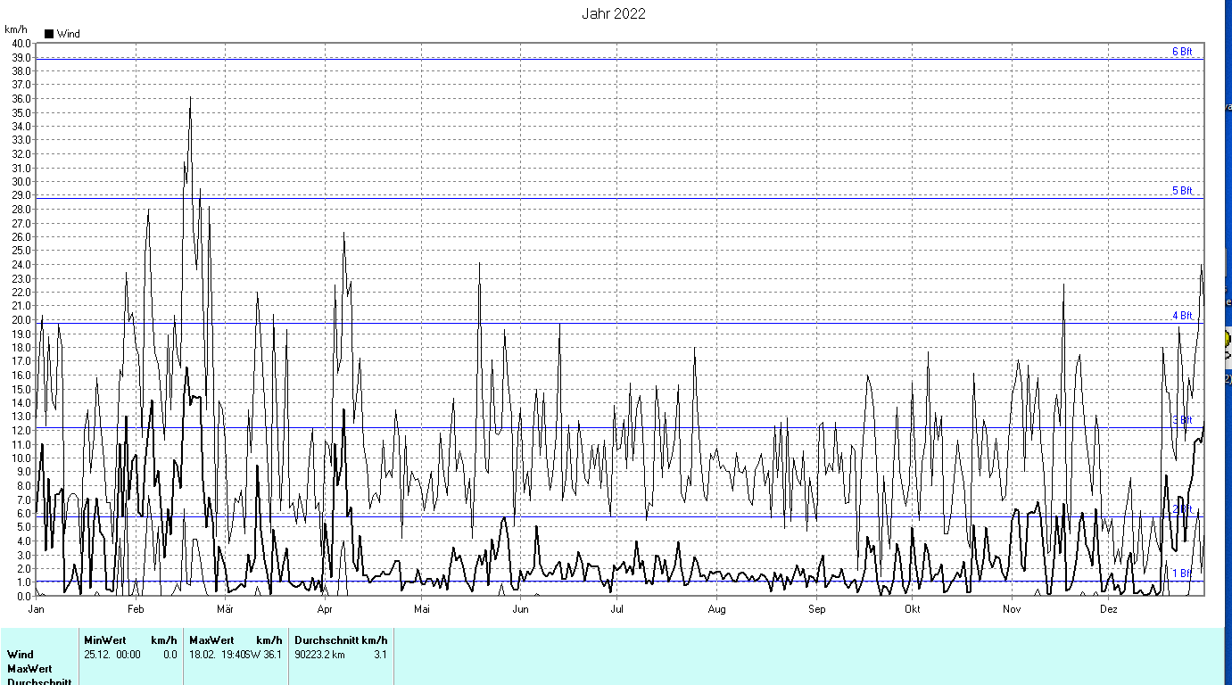This screenshot has height=685, width=1232.
Task: Click the Durchschnitt km/h column header
Action: pyautogui.click(x=341, y=640)
